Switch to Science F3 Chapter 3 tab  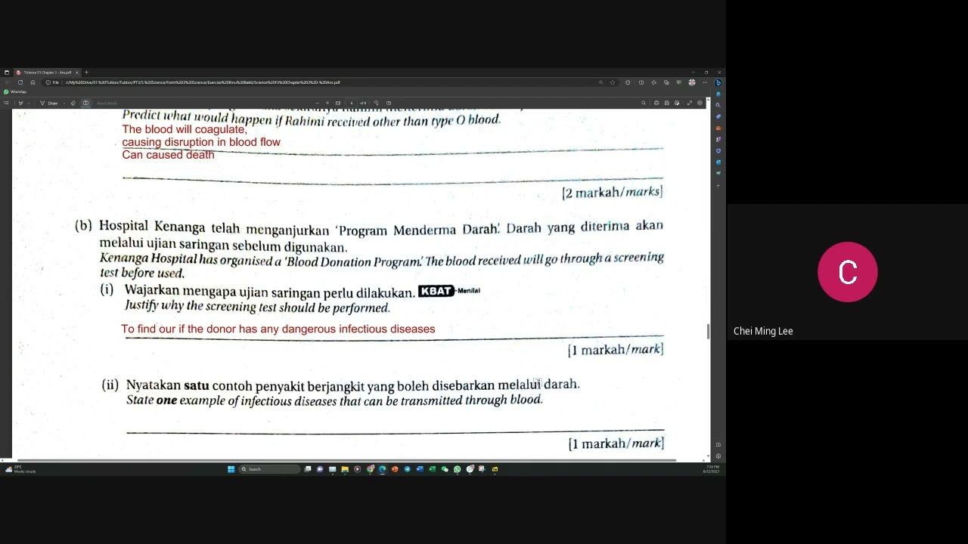47,73
